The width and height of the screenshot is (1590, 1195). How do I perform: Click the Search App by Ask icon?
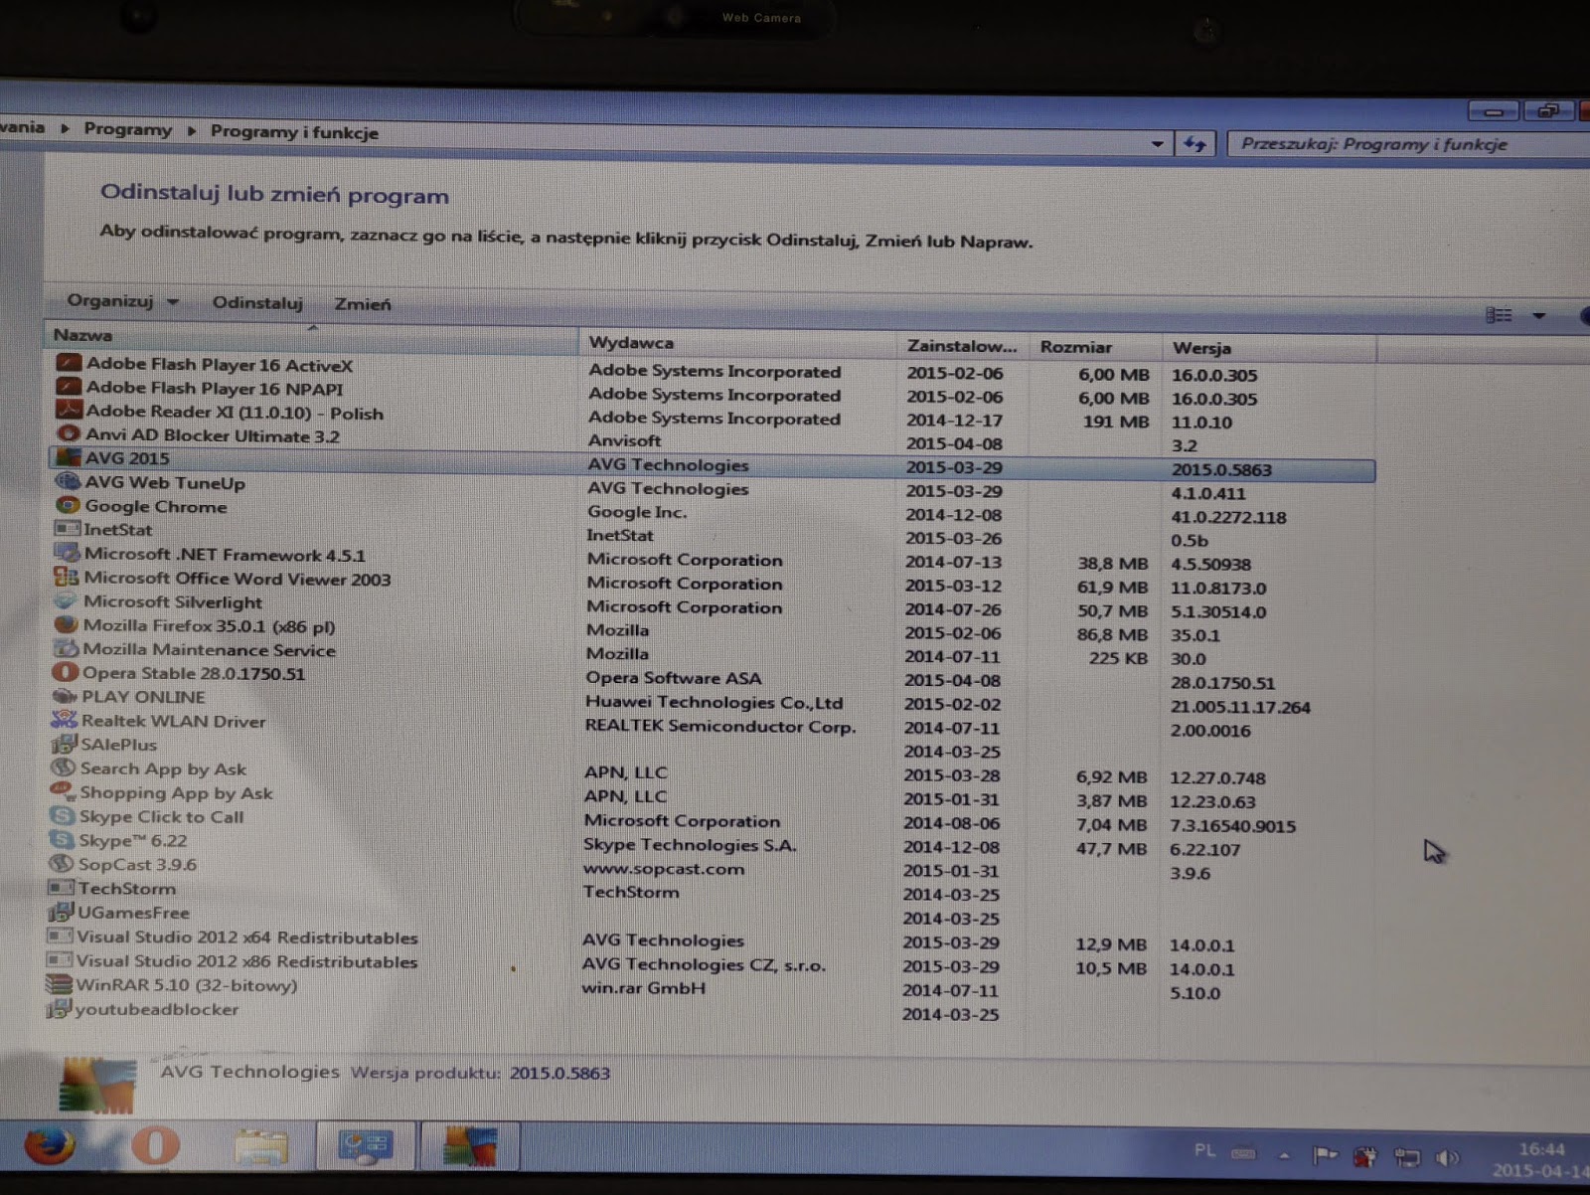pos(63,768)
